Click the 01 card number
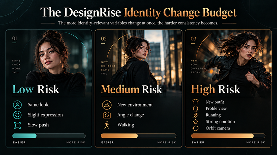277x155 pixels. tap(15, 38)
